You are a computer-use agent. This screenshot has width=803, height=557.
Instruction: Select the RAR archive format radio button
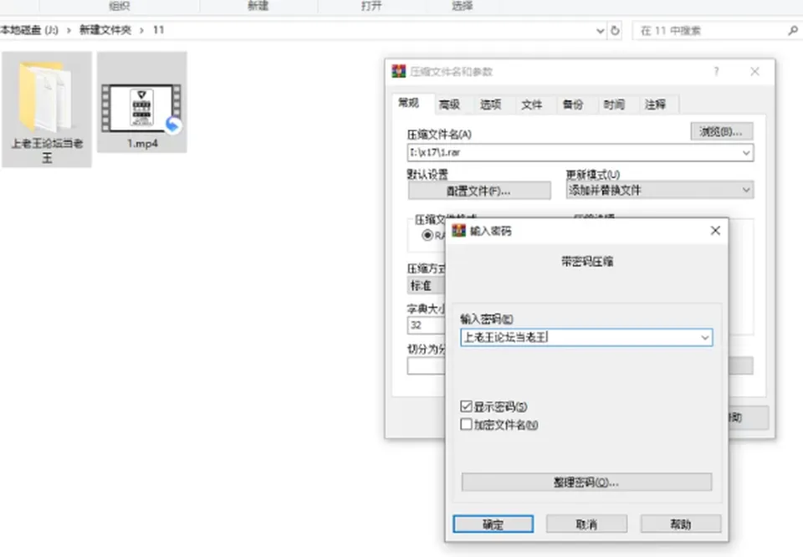pos(427,235)
